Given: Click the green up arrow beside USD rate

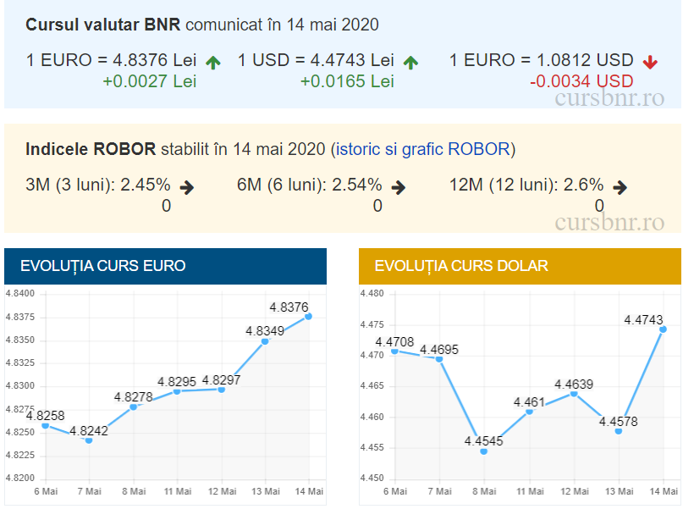Looking at the screenshot, I should 411,62.
